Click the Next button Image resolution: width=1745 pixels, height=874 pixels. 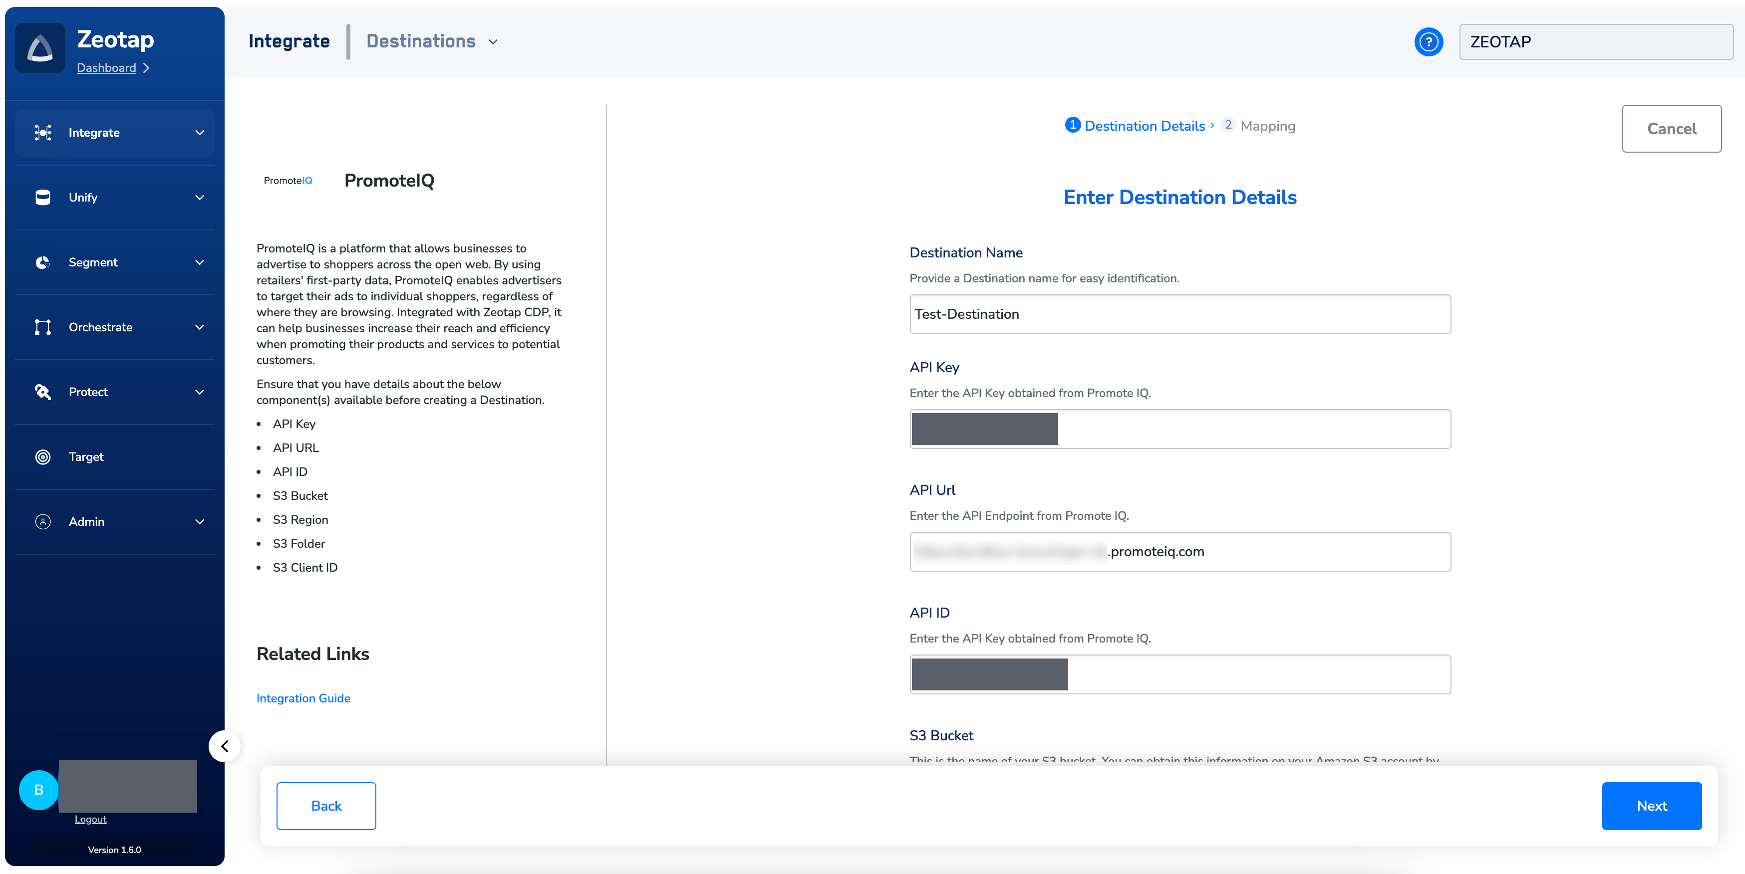click(x=1652, y=806)
